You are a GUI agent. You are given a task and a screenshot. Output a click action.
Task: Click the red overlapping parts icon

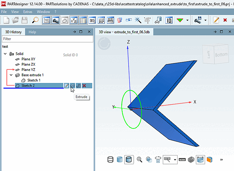(119, 20)
